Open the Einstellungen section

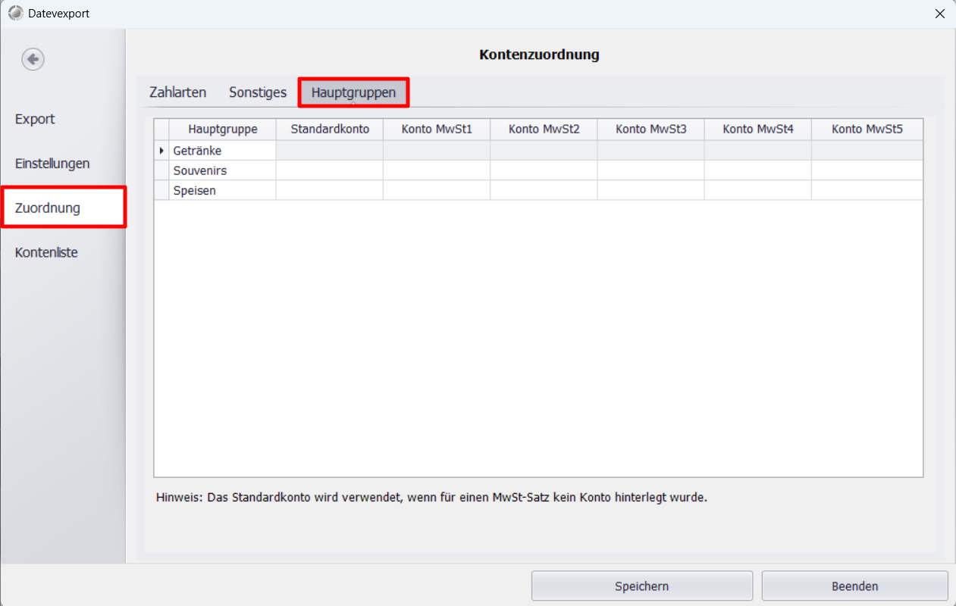(52, 164)
